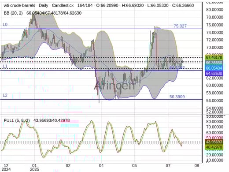The image size is (229, 172).
Task: Click the blue 64.62630 lower band tag
Action: coord(214,73)
